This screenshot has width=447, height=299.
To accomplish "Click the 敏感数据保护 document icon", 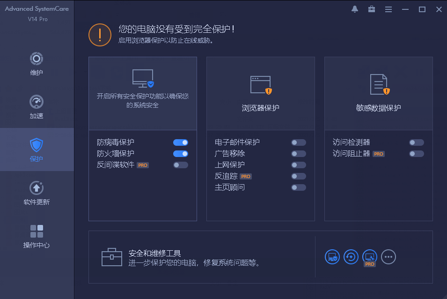I will coord(378,84).
